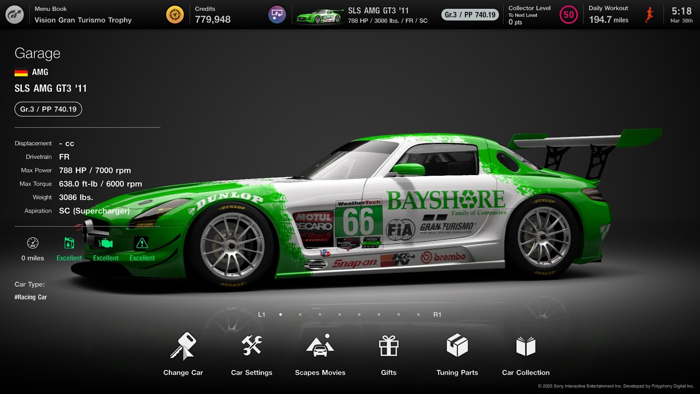Select the seventh page indicator dot

(x=399, y=315)
